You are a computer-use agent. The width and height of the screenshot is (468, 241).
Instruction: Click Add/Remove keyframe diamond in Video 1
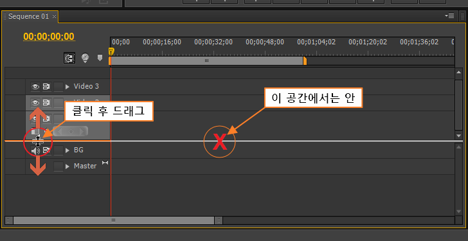tap(71, 131)
